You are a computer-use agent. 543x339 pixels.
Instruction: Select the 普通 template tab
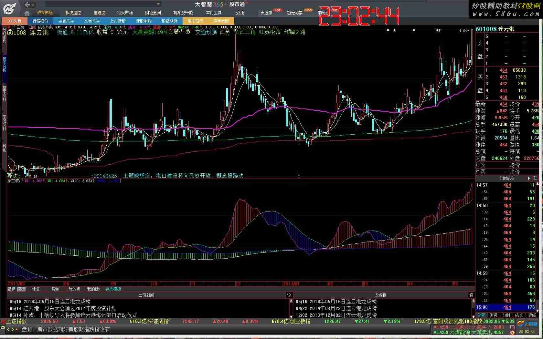coord(55,289)
